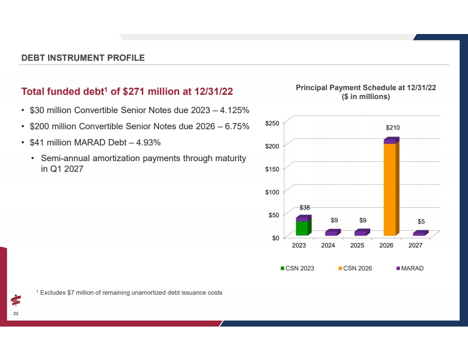Screen dimensions: 468x361
Task: Click the $41 million MARAD Debt bullet
Action: [95, 142]
